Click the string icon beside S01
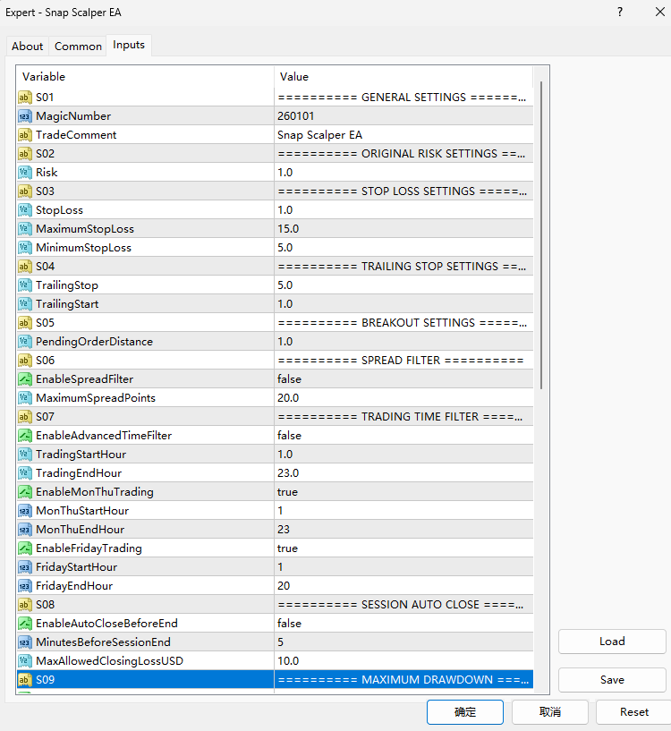 coord(25,98)
